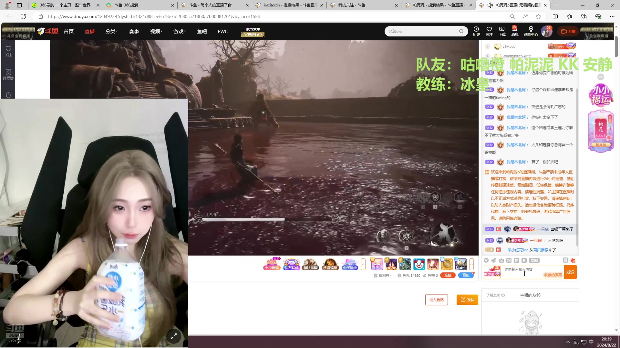Image resolution: width=620 pixels, height=348 pixels.
Task: Open the emoji picker in chat toolbar
Action: tap(486, 260)
